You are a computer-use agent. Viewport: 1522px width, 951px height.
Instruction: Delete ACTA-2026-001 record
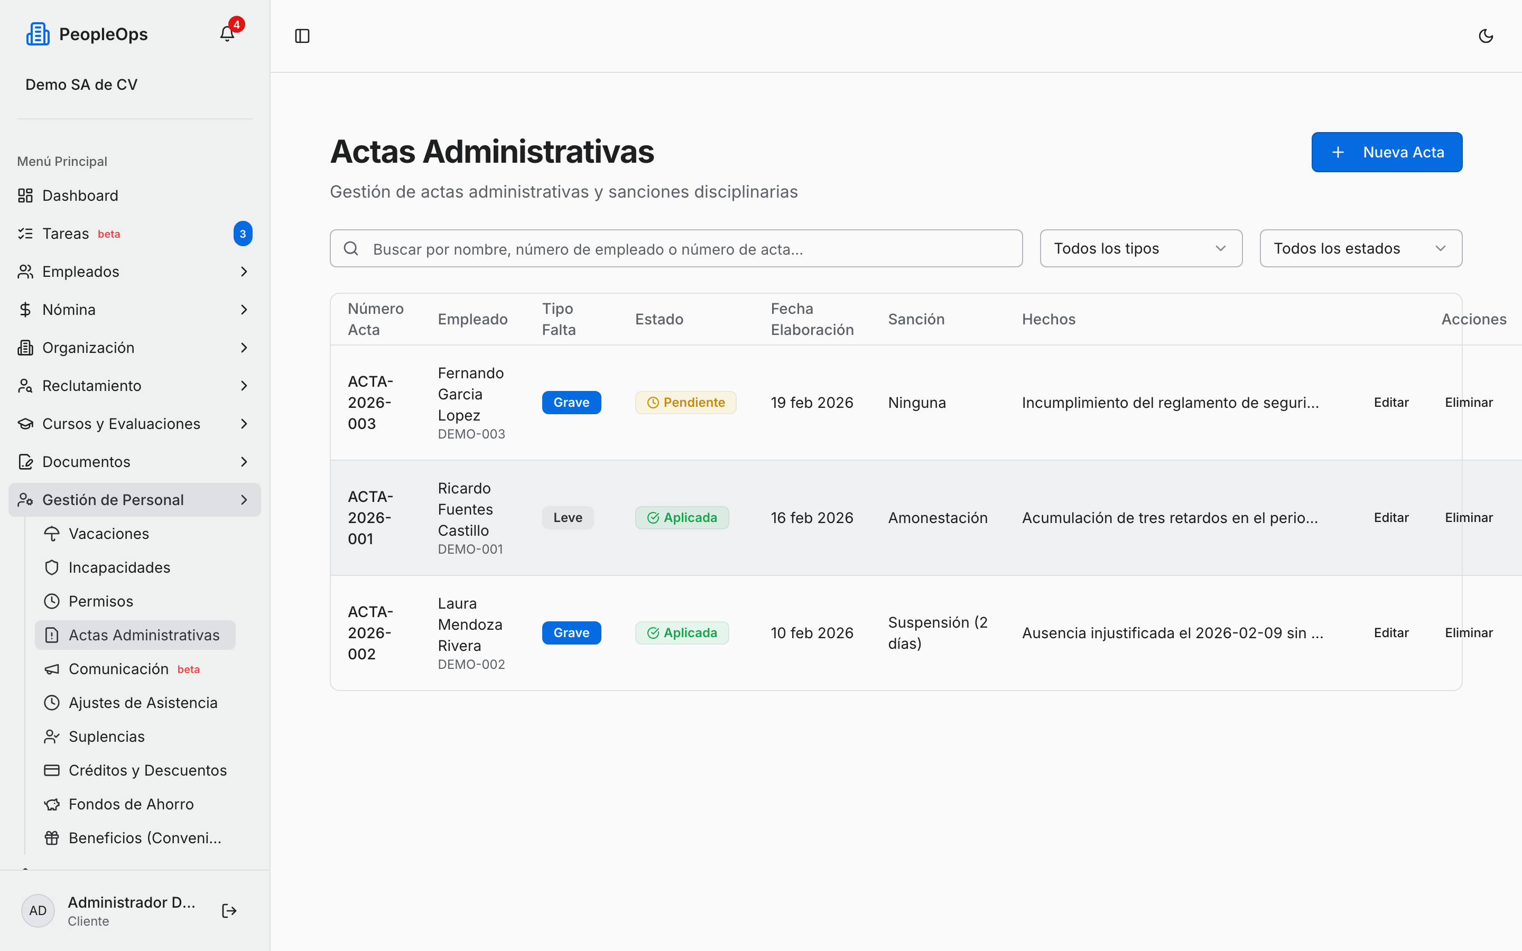(1469, 518)
